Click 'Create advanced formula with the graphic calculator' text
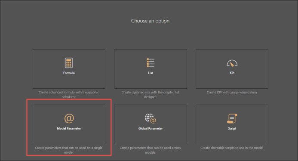 pyautogui.click(x=69, y=95)
